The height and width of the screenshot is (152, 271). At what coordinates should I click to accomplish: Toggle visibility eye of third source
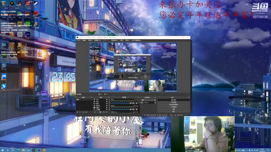107,104
